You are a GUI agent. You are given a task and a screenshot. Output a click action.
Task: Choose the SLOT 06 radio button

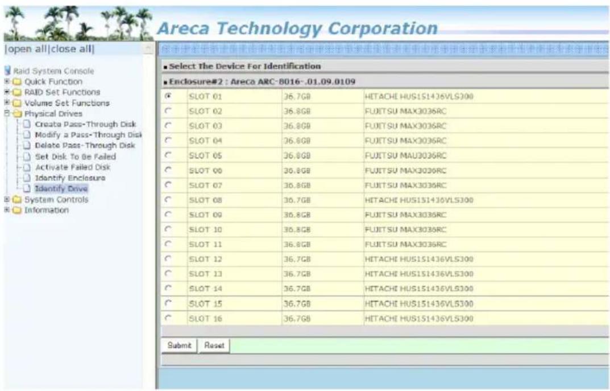(x=168, y=170)
